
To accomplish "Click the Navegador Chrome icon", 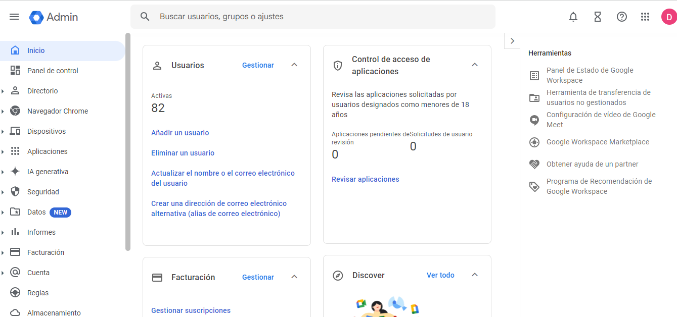I will (x=15, y=111).
